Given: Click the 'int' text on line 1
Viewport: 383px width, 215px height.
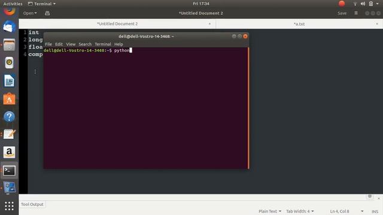Looking at the screenshot, I should [x=34, y=32].
